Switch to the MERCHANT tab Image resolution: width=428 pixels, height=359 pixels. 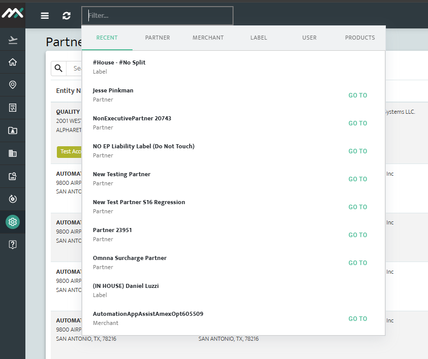point(208,38)
